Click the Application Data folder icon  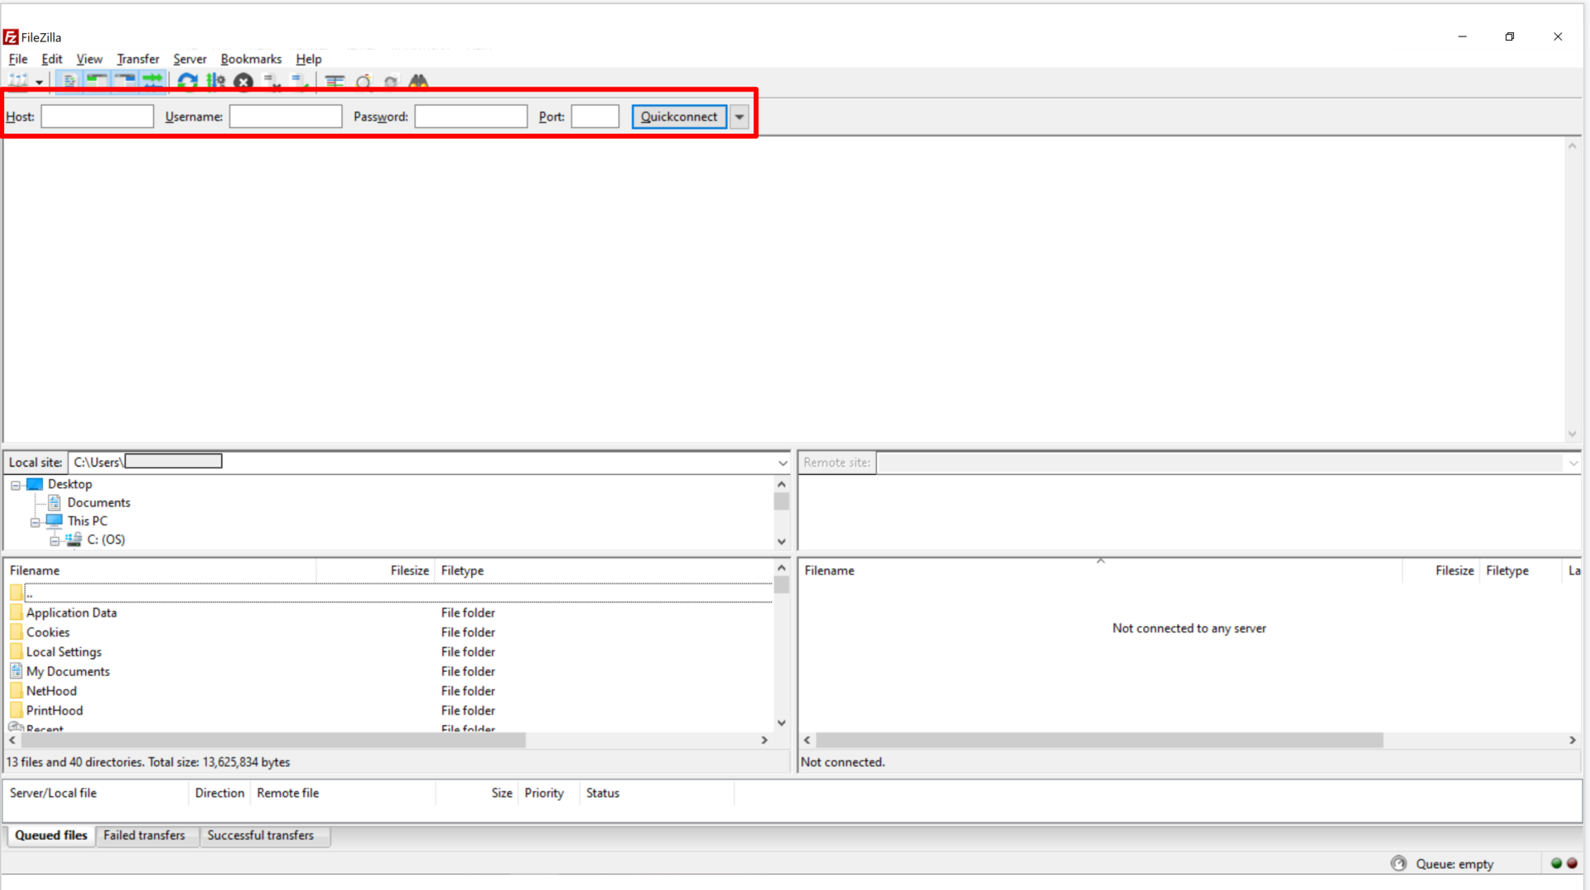coord(16,612)
